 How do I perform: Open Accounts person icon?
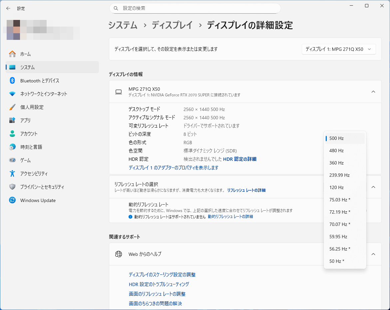coord(12,134)
